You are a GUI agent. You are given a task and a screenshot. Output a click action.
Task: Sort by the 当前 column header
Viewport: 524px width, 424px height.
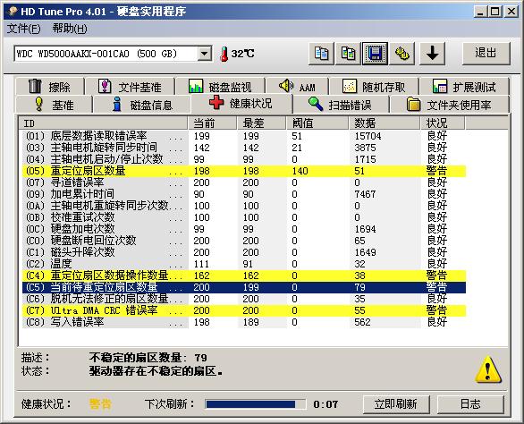[x=212, y=123]
